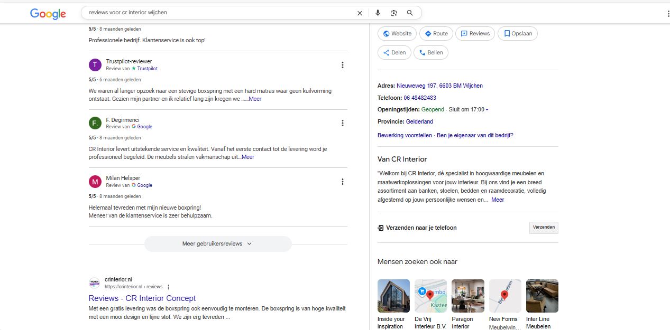Expand the business description with Meer
Image resolution: width=670 pixels, height=330 pixels.
(x=497, y=200)
